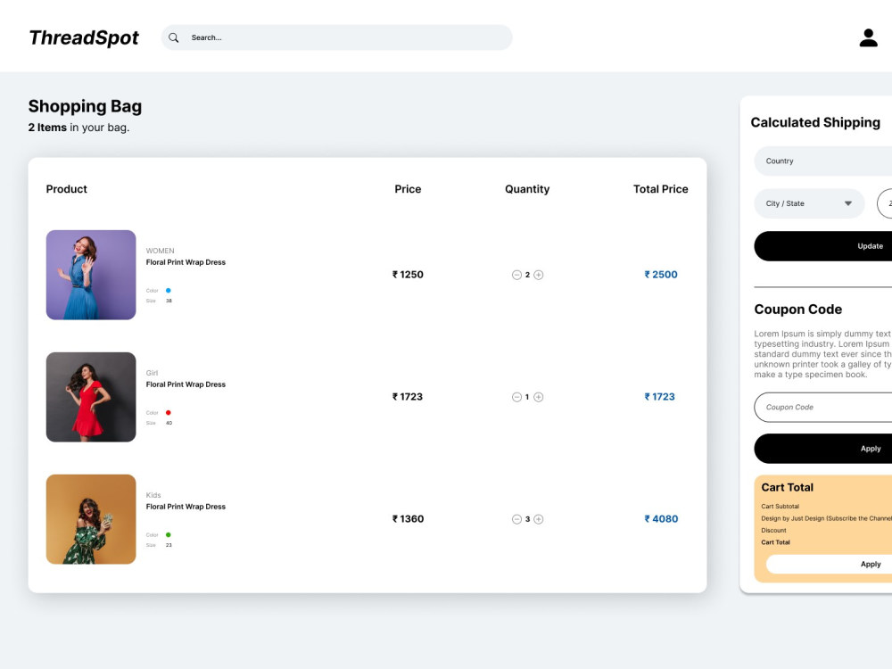Screen dimensions: 892x669
Task: Focus the Search input field
Action: click(337, 37)
